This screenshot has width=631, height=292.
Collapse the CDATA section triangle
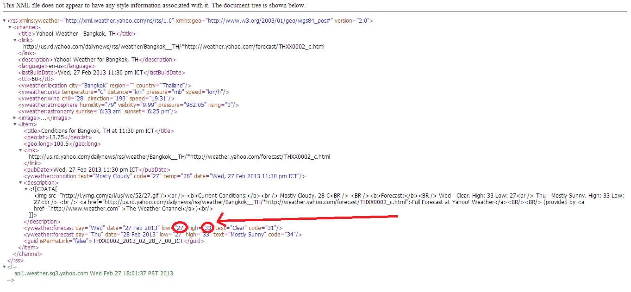[x=25, y=189]
